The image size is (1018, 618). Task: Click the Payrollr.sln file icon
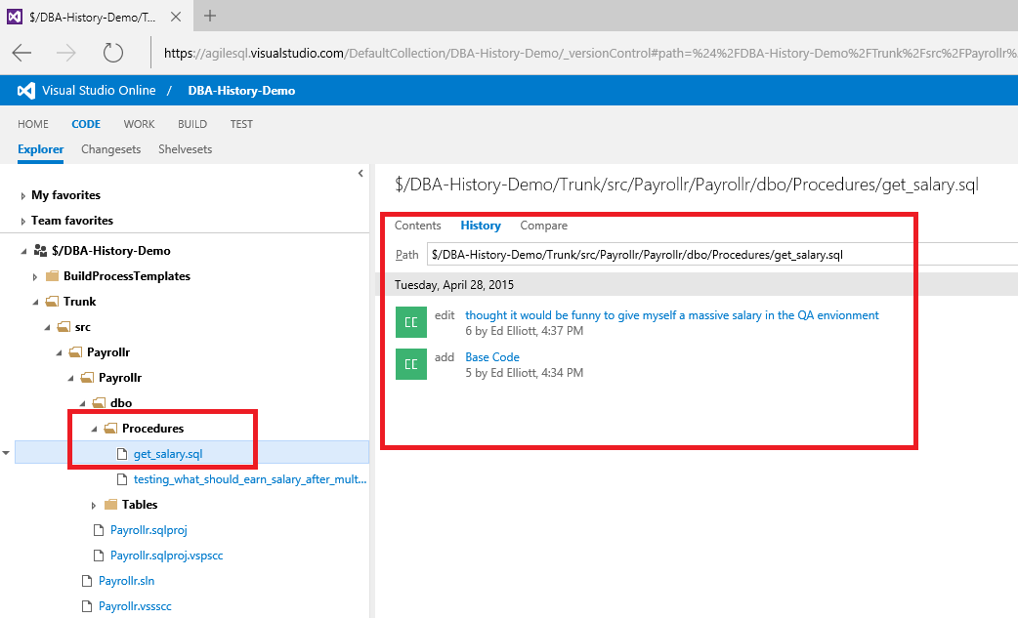87,581
